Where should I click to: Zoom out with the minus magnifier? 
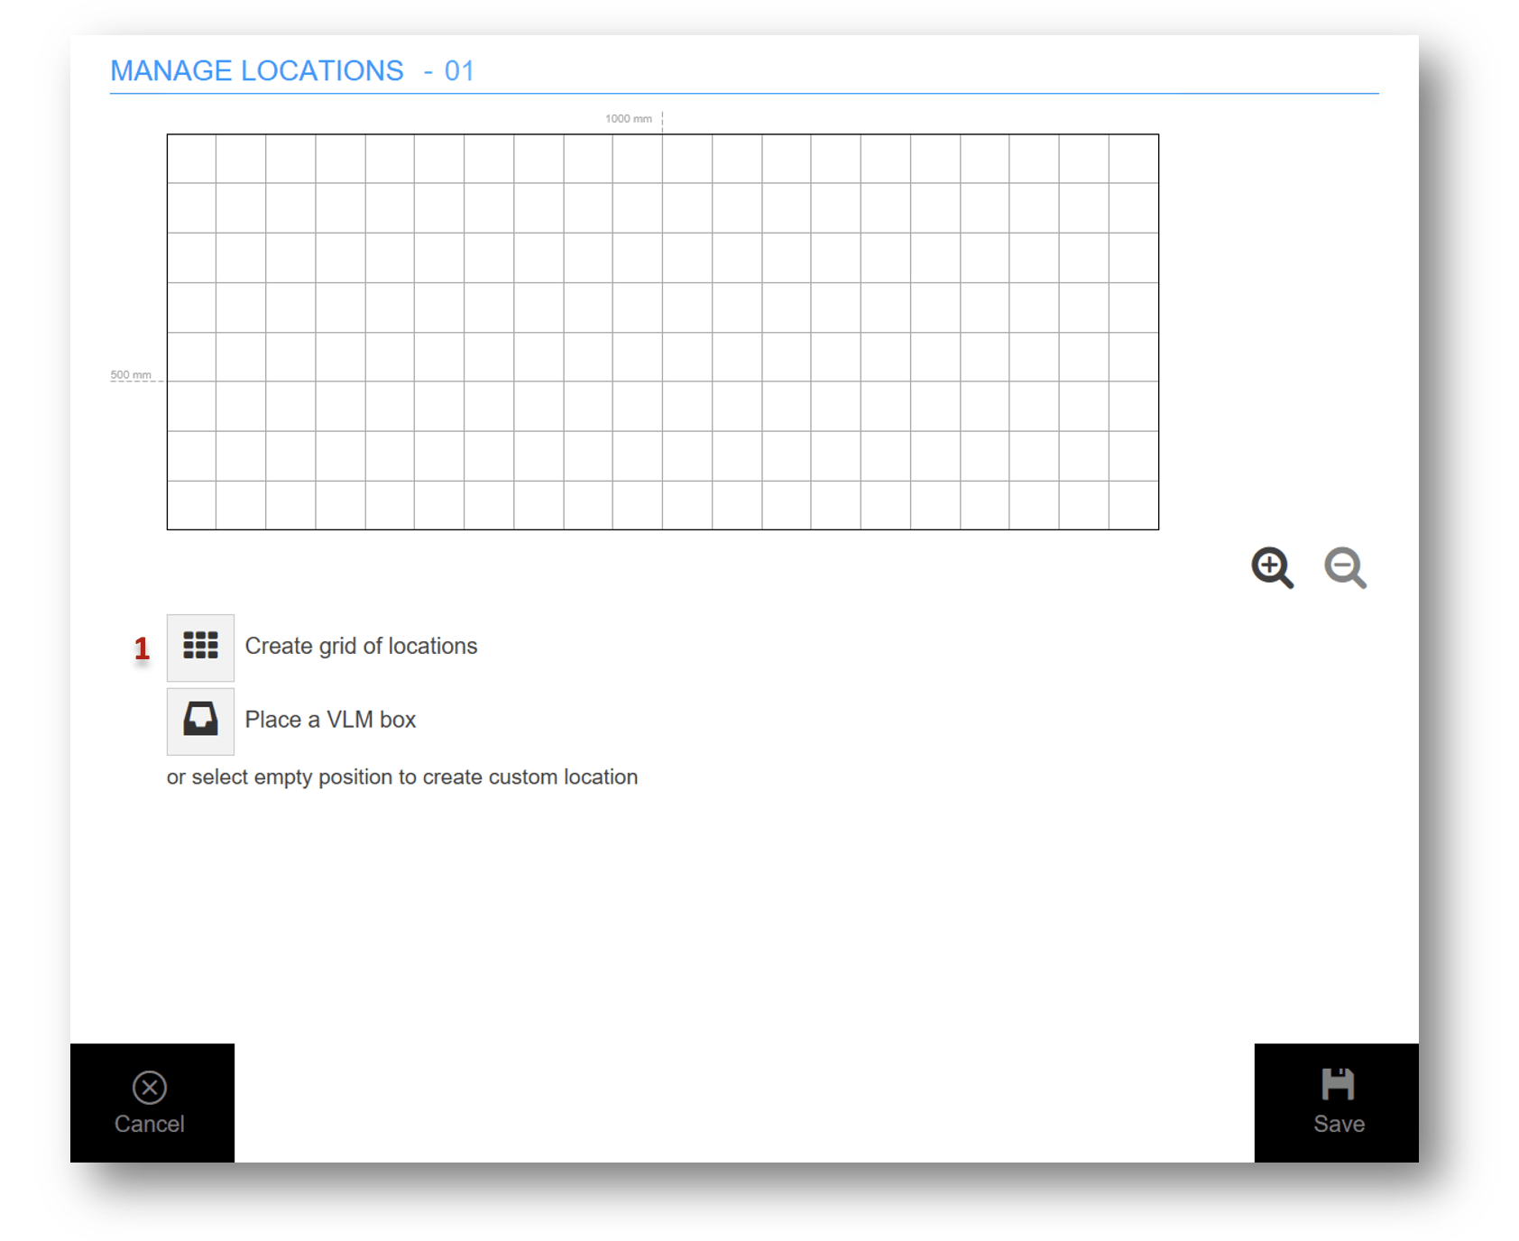pos(1344,567)
